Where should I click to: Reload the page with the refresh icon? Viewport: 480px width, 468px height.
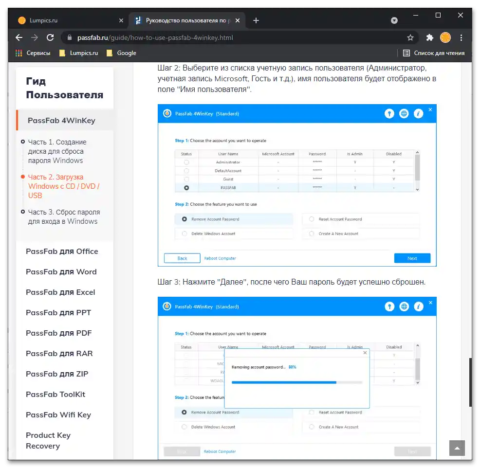click(50, 37)
